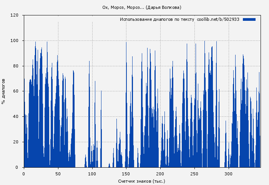Click the 0 tick label on the horizontal axis
The height and width of the screenshot is (185, 269).
point(24,174)
